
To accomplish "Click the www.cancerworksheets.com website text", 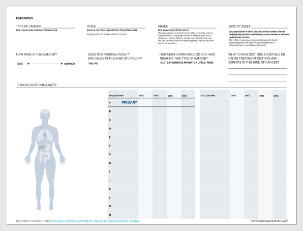I will click(x=269, y=221).
